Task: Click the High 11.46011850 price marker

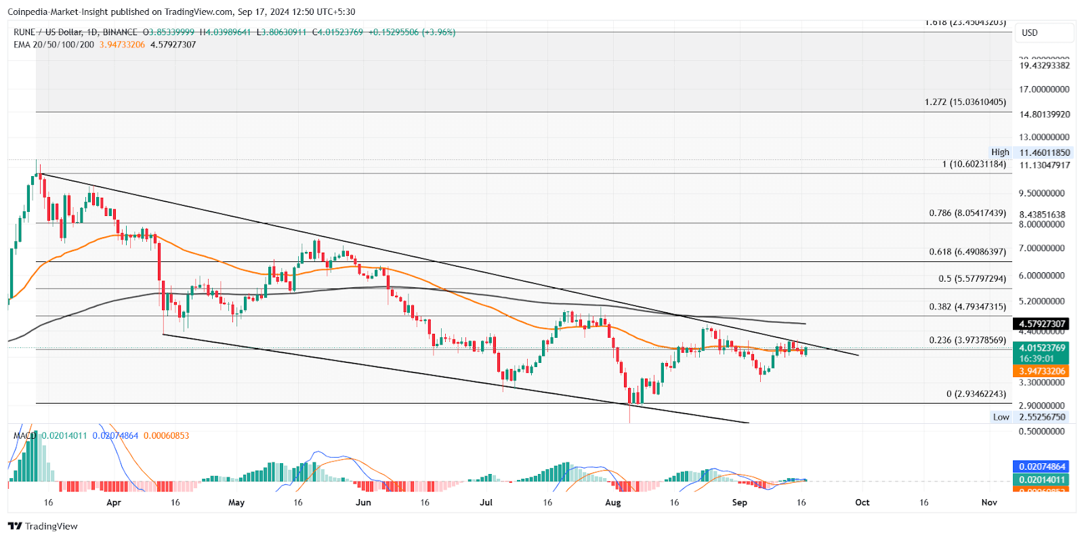Action: [1030, 153]
